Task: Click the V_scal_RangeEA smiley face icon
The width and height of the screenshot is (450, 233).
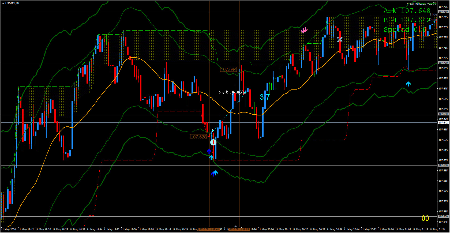Action: 434,4
